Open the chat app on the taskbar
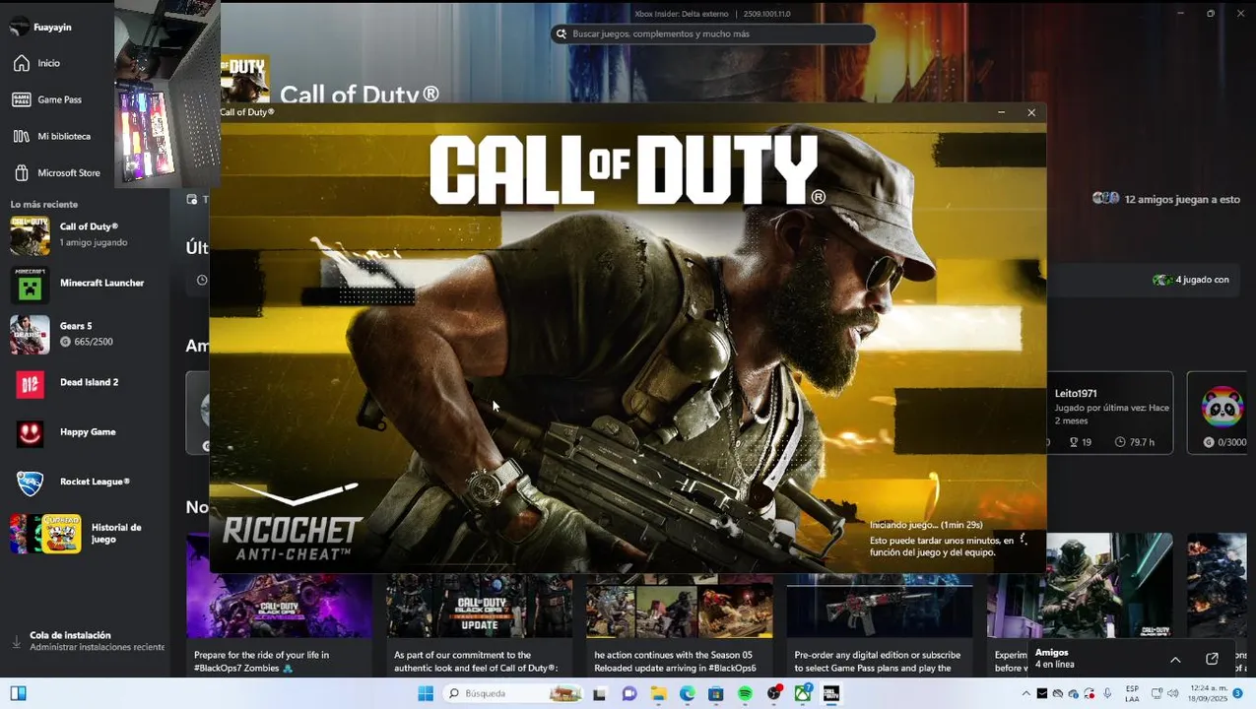This screenshot has height=709, width=1256. [628, 693]
